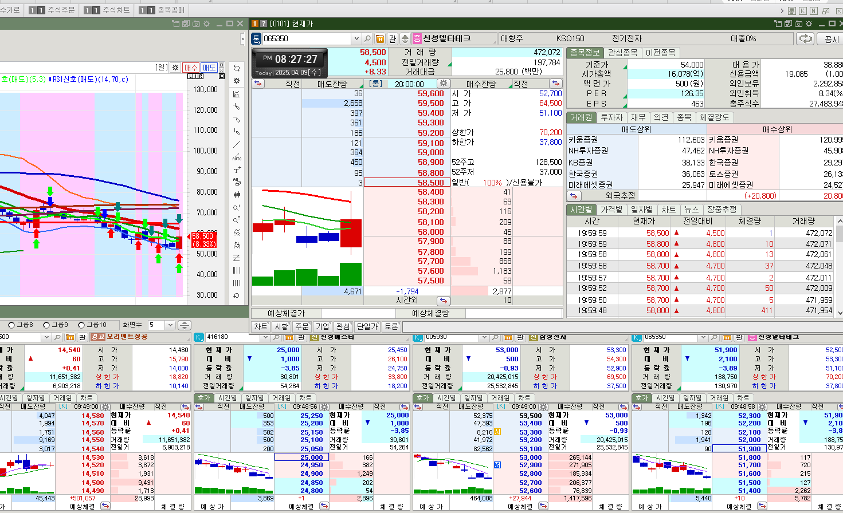Click the 기업 button

pyautogui.click(x=323, y=326)
